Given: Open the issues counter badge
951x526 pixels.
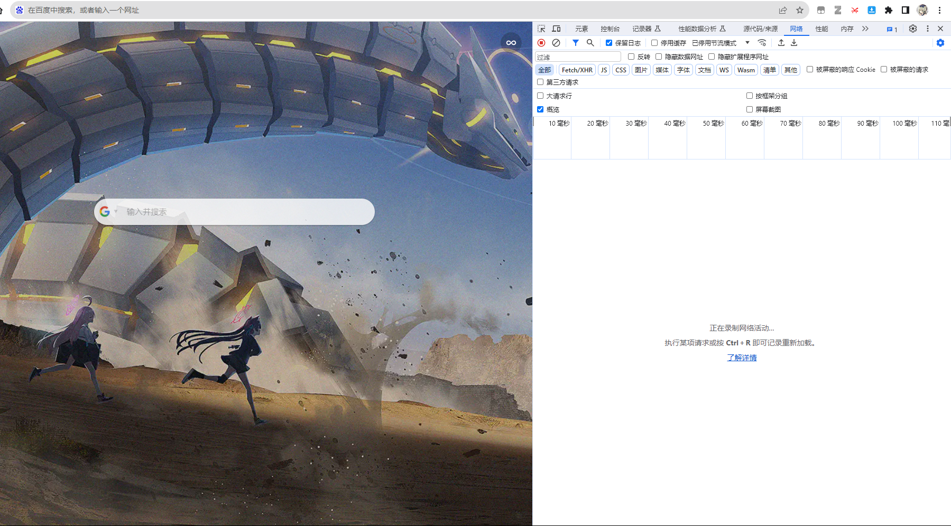Looking at the screenshot, I should point(892,29).
